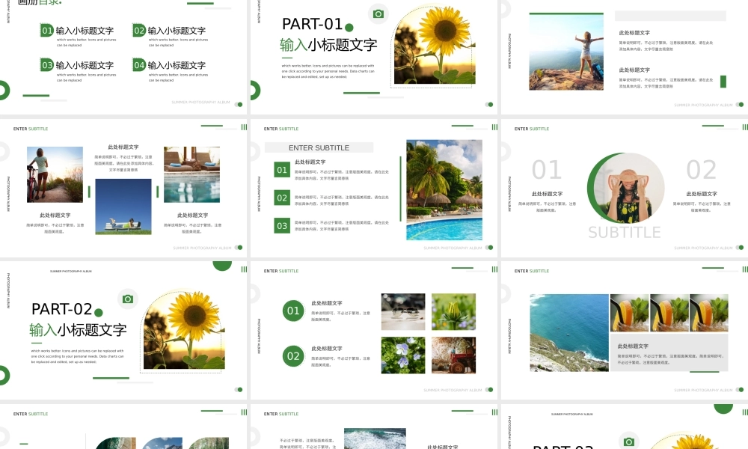This screenshot has width=748, height=449.
Task: Click the green 03 badge in the contents slide
Action: pyautogui.click(x=46, y=65)
